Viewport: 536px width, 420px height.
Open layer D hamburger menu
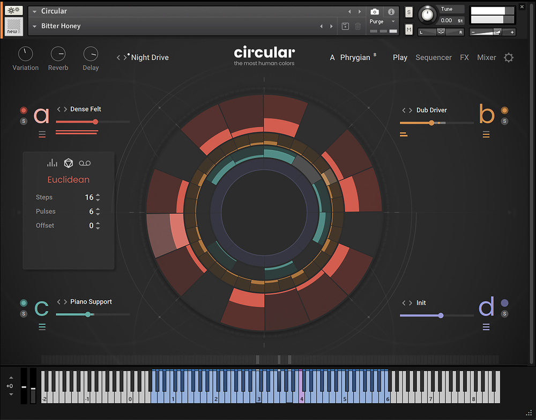click(486, 327)
